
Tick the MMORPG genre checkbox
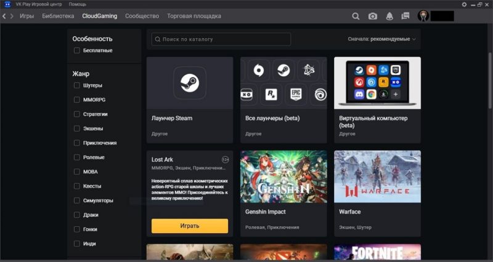pos(76,100)
